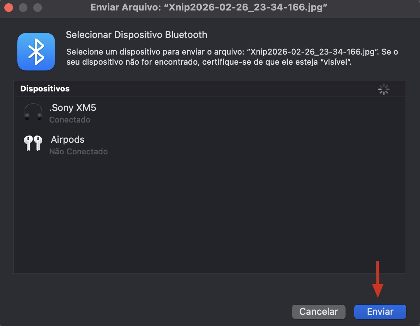Click the scanning spinner in Dispositivos header

pyautogui.click(x=383, y=89)
